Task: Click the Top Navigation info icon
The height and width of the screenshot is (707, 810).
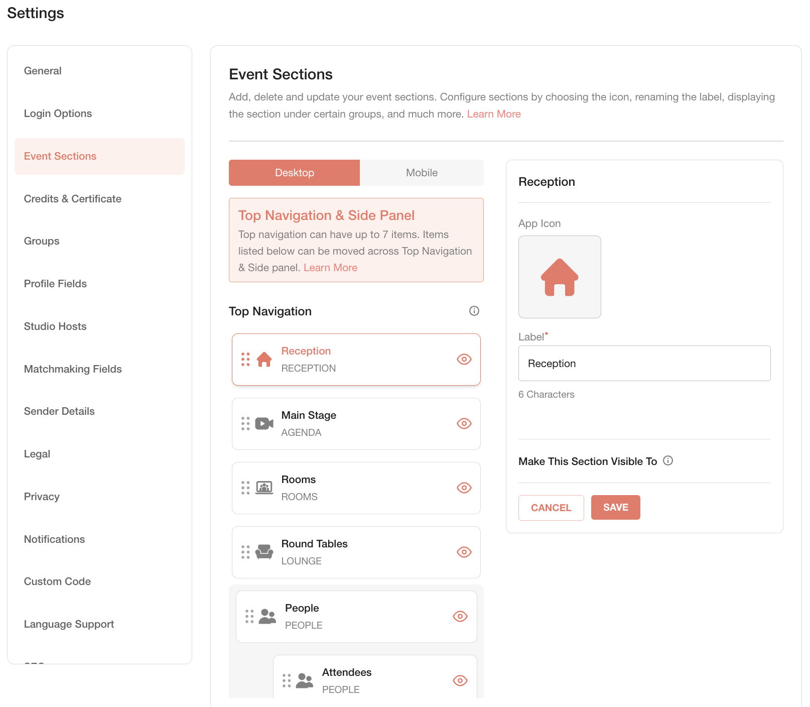Action: point(474,311)
